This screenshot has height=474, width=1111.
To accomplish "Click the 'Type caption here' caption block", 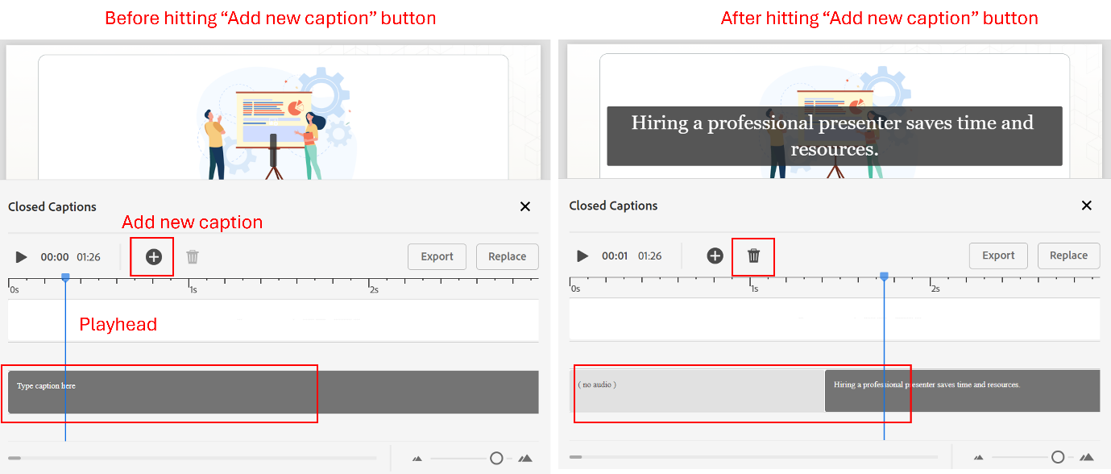I will coord(161,393).
